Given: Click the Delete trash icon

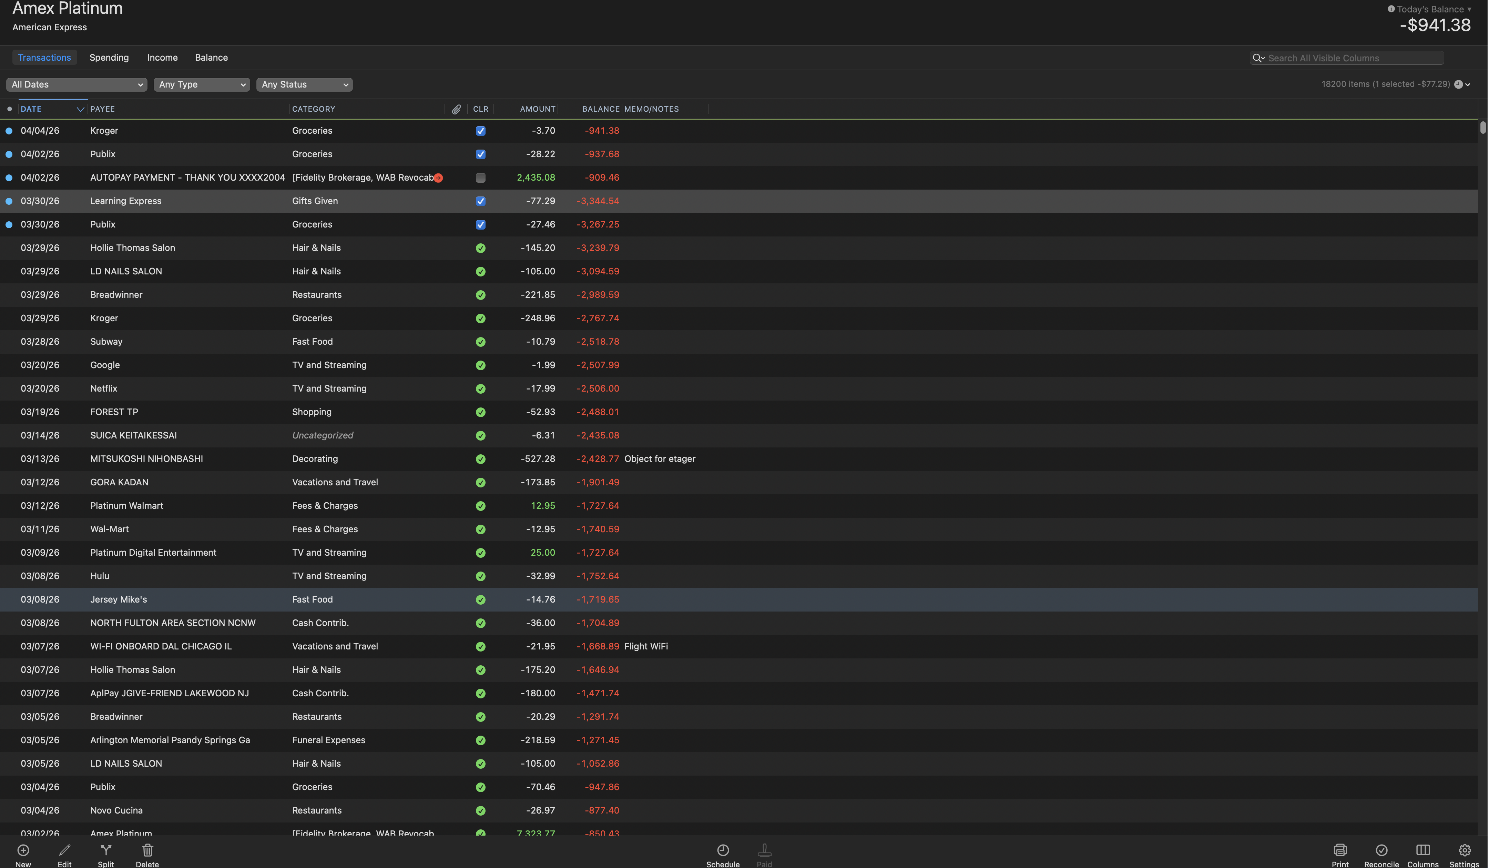Looking at the screenshot, I should click(147, 850).
